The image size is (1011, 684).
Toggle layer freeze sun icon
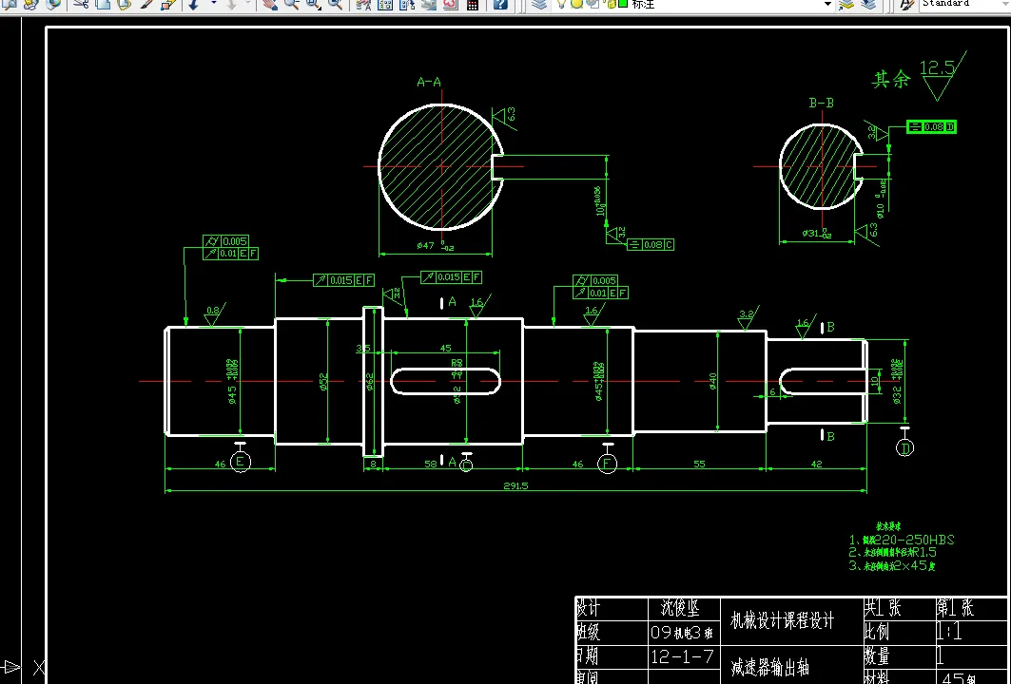575,4
